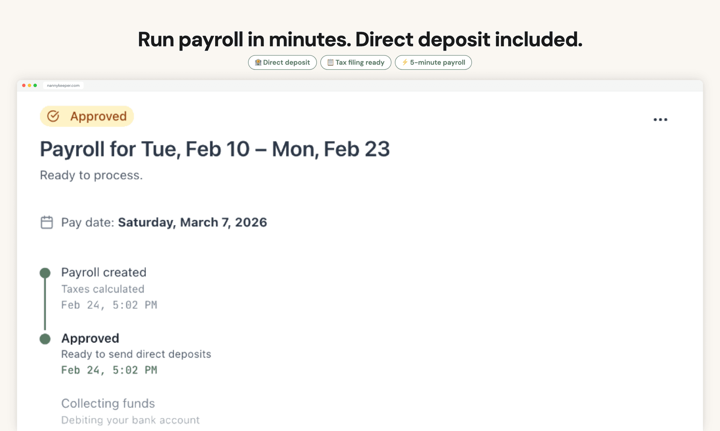720x431 pixels.
Task: Click the green maximize window dot
Action: point(35,85)
